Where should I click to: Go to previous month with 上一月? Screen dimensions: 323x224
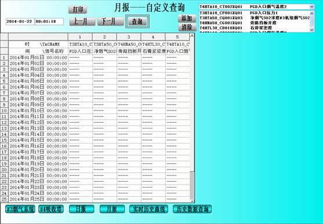[82, 21]
